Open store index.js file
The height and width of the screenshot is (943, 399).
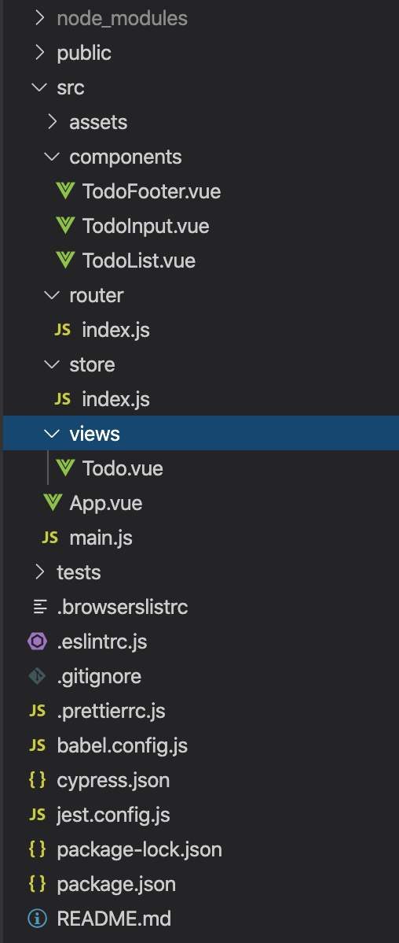coord(115,399)
